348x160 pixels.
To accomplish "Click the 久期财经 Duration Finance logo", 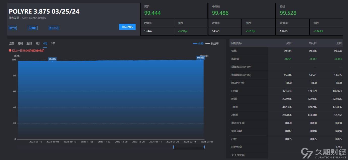I will tap(324, 153).
